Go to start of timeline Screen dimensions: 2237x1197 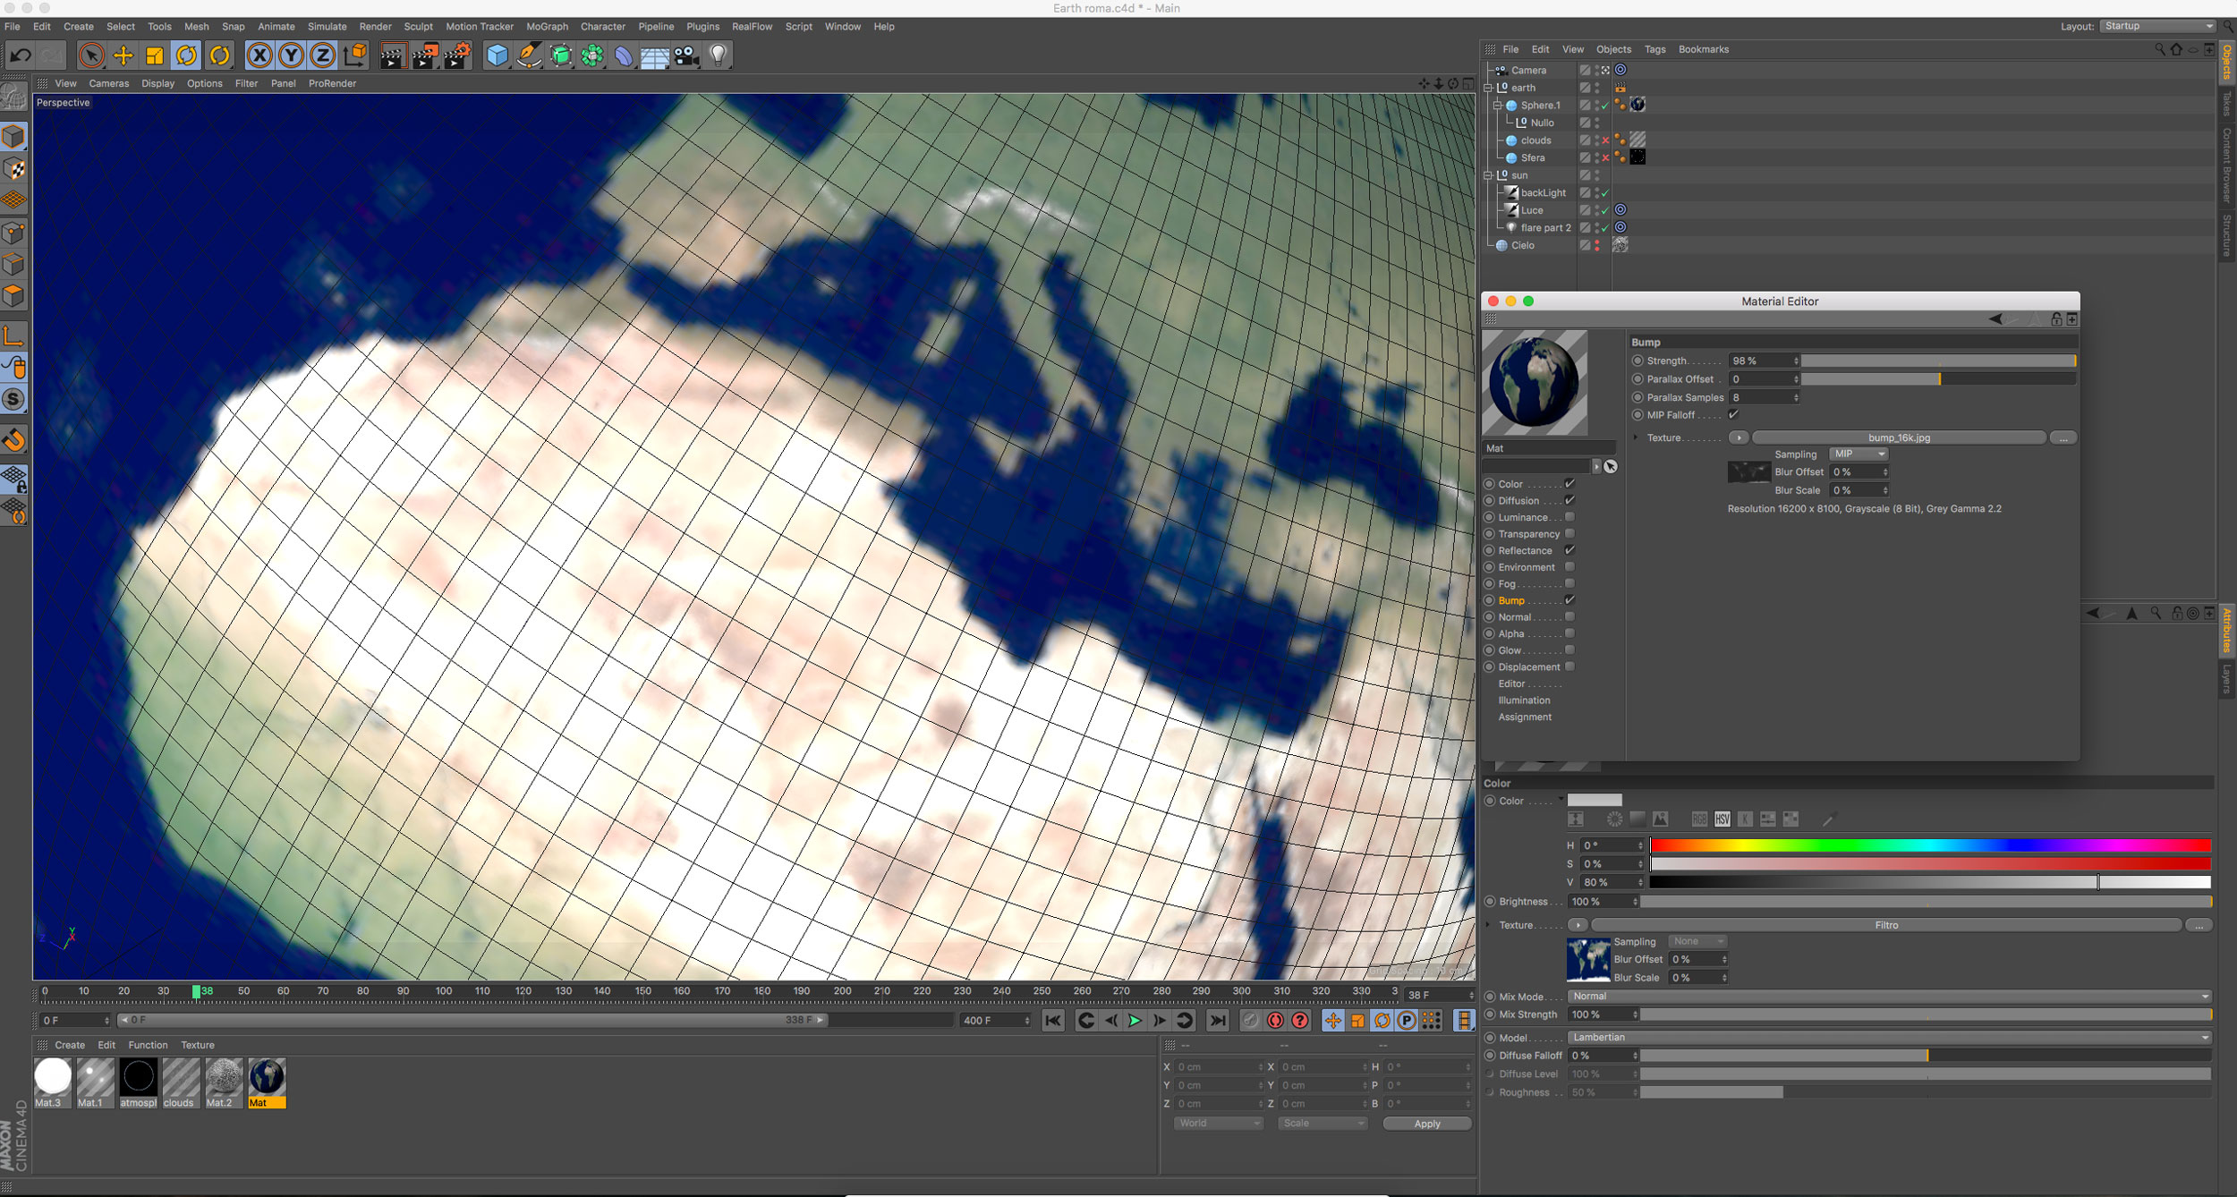[x=1053, y=1020]
